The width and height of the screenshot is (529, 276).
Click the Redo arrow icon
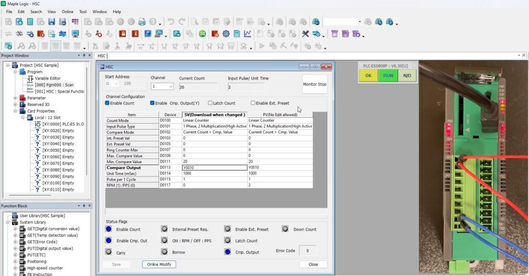coord(182,22)
